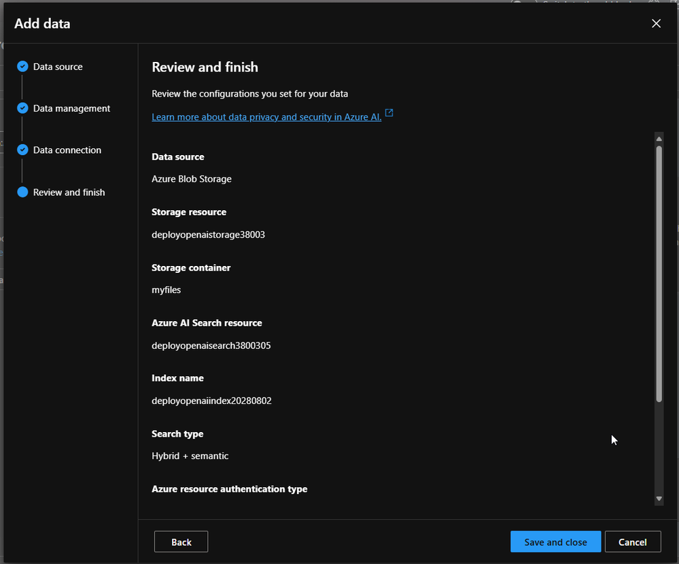Click the myfiles container value
This screenshot has width=679, height=564.
[167, 290]
